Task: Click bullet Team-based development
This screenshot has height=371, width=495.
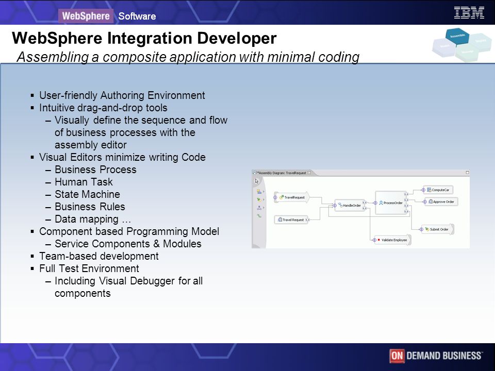Action: pos(99,256)
